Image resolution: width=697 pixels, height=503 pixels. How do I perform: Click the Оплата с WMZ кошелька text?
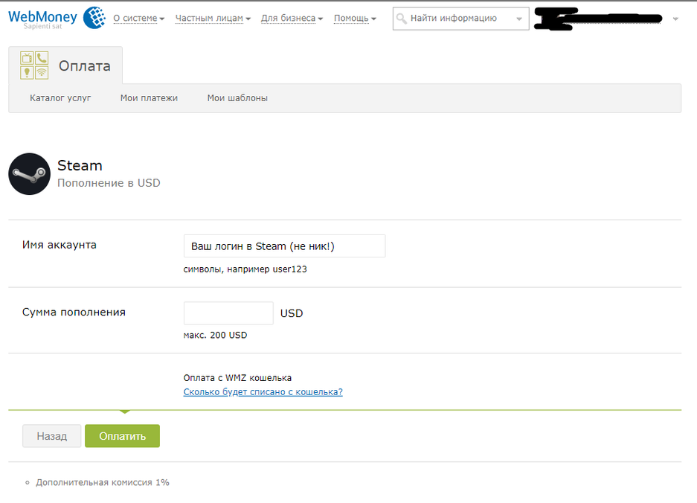pos(237,377)
